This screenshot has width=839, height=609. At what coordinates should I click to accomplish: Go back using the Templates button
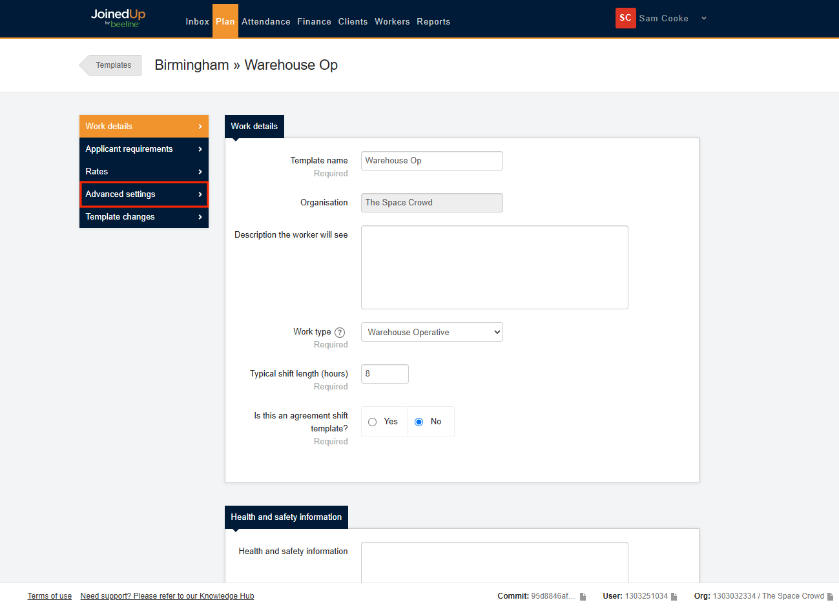(x=112, y=65)
